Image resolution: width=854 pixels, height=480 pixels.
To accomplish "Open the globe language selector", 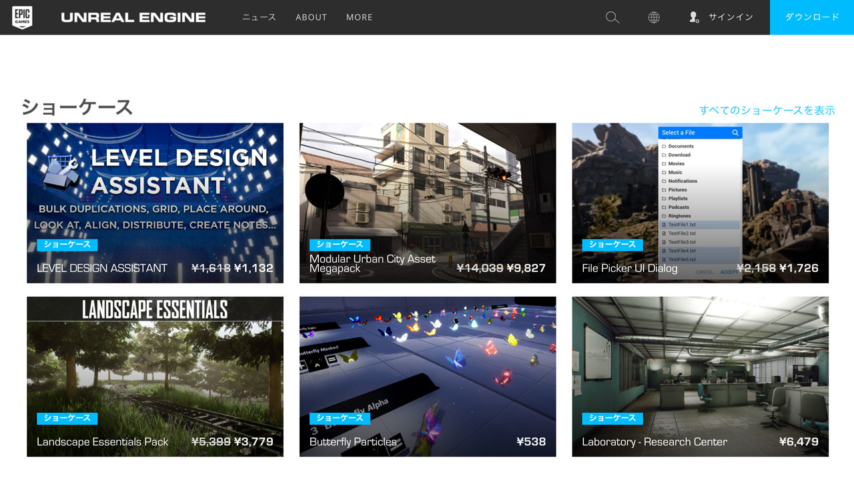I will tap(654, 17).
